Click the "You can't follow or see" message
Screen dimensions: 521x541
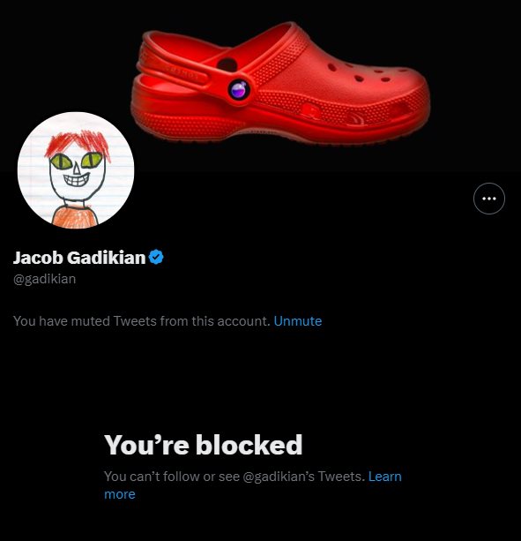[x=172, y=477]
